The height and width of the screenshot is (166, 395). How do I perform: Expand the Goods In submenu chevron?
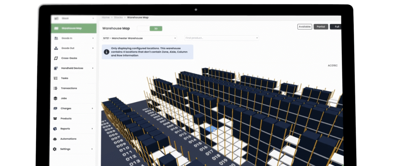[x=93, y=38]
